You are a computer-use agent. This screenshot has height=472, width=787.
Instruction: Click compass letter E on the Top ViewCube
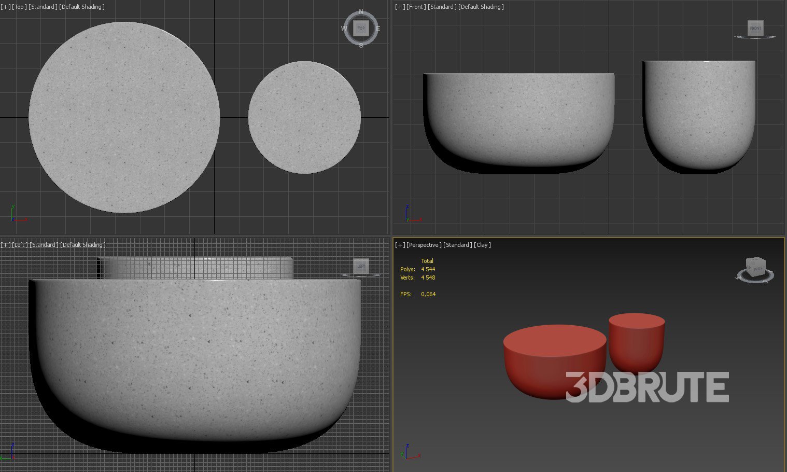tap(378, 29)
